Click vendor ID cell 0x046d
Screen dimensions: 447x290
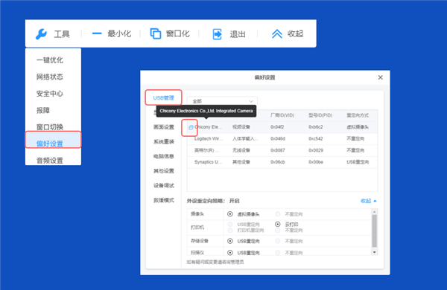(278, 138)
